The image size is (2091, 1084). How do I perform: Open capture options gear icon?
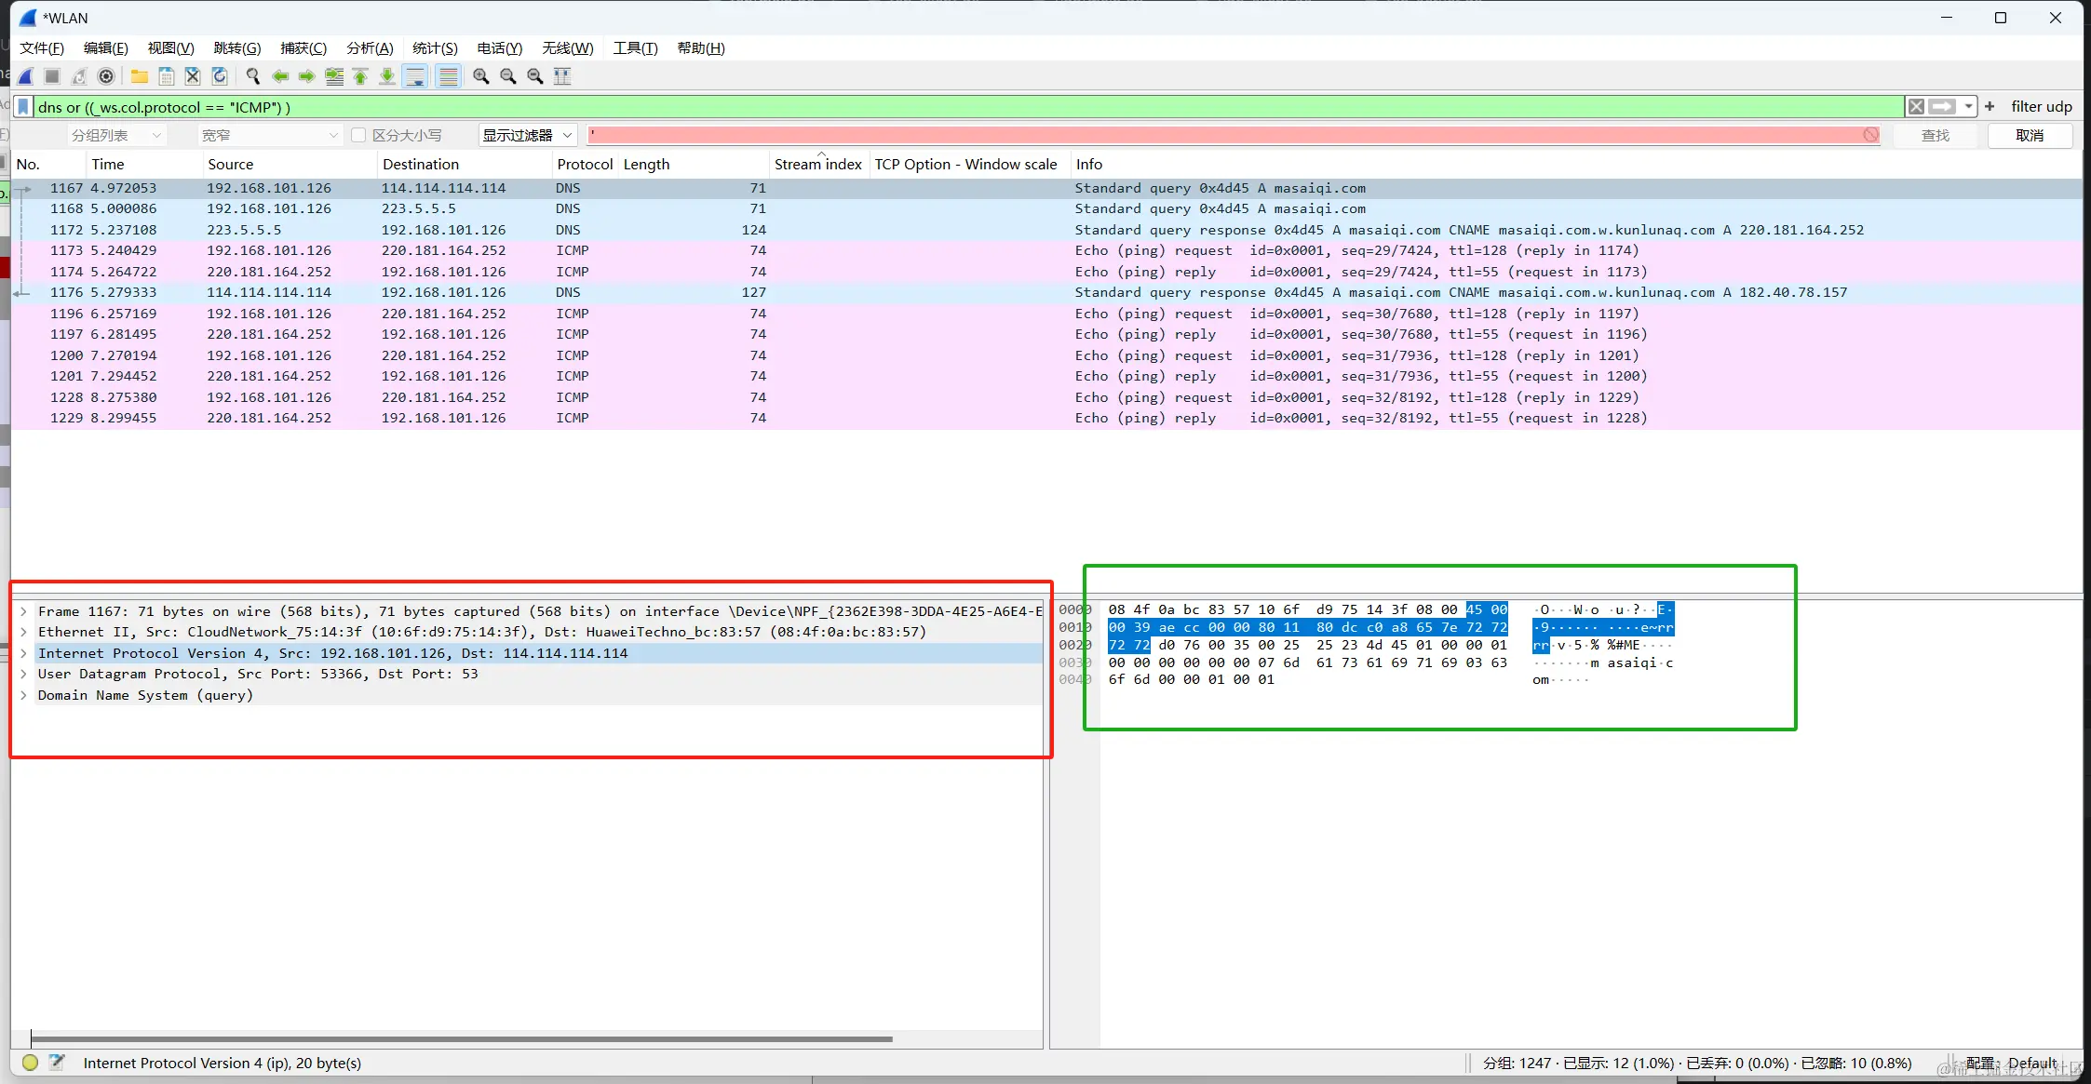[x=106, y=76]
